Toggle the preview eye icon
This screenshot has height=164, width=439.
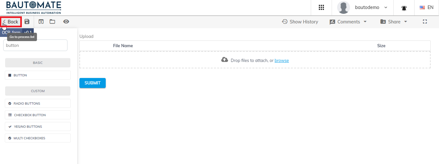(66, 22)
